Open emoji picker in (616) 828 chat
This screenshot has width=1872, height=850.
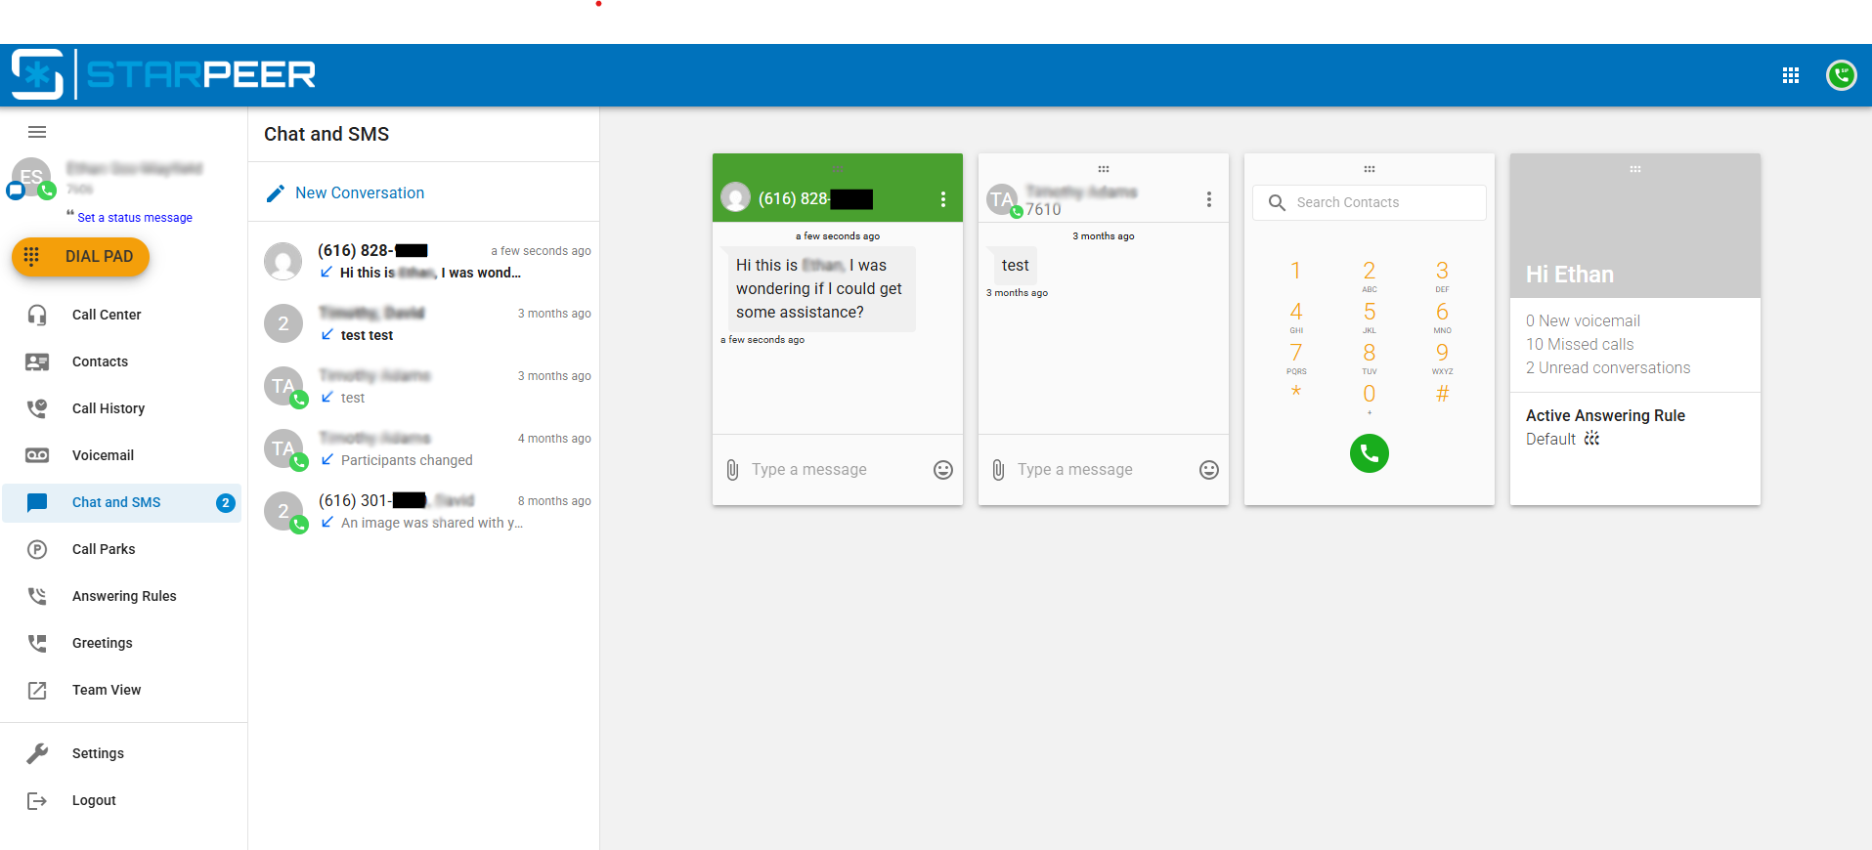click(942, 470)
